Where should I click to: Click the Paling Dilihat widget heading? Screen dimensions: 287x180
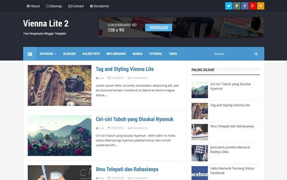coord(203,70)
